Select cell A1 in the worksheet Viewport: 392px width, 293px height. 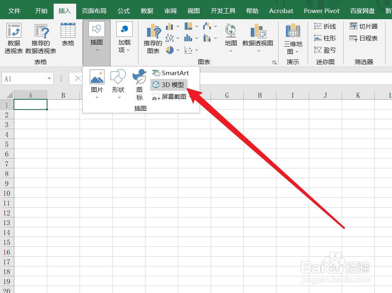(x=30, y=104)
